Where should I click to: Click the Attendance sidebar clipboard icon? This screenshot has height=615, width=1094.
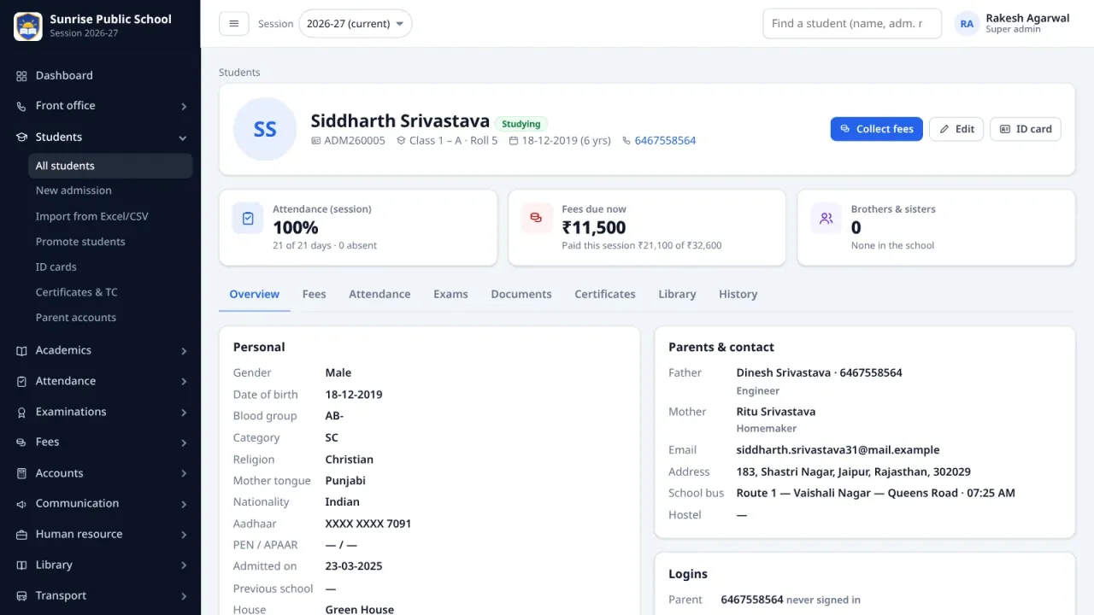21,381
